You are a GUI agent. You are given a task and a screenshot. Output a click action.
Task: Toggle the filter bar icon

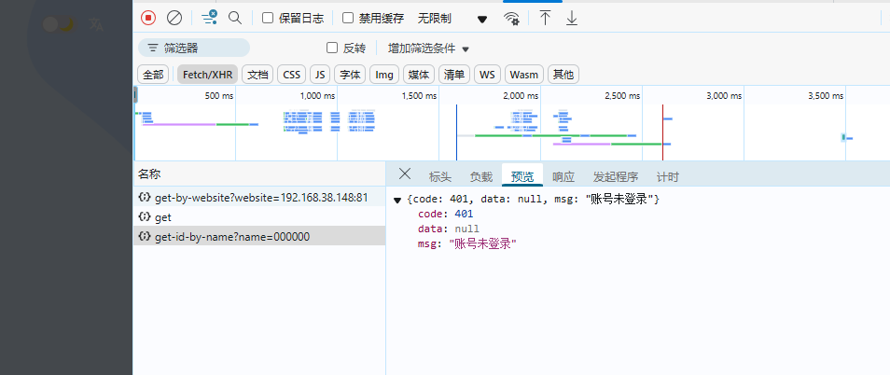(x=209, y=18)
